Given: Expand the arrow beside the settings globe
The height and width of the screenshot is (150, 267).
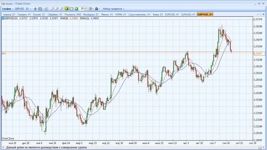Looking at the screenshot, I should [93, 9].
